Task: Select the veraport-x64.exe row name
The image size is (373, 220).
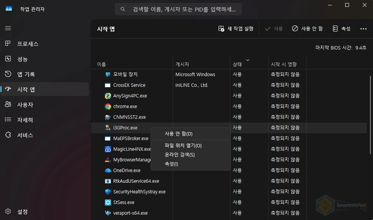Action: click(x=130, y=213)
